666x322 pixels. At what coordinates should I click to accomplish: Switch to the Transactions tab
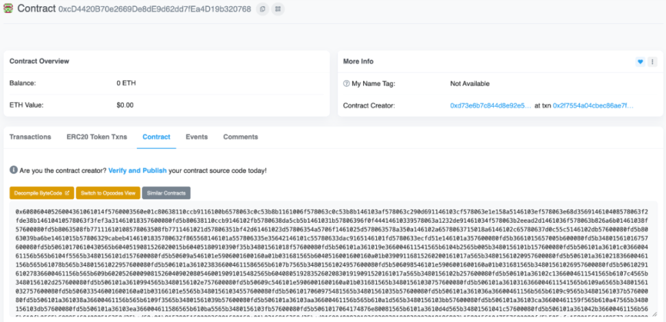[30, 137]
